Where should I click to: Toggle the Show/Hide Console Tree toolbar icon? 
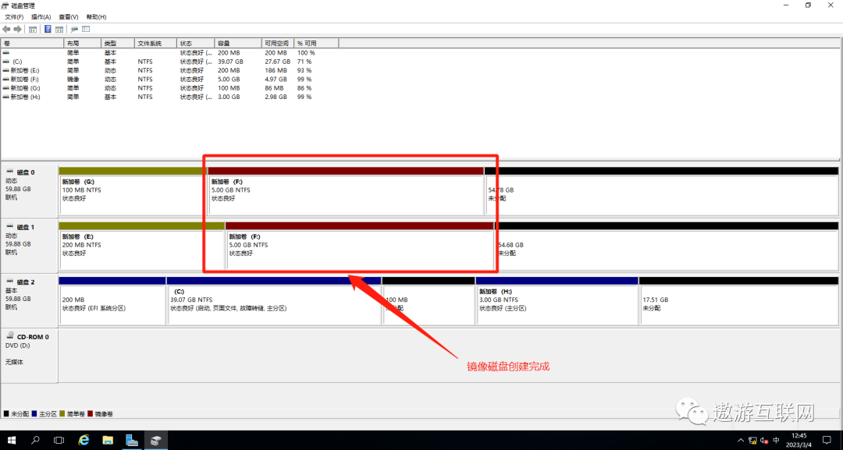(33, 29)
